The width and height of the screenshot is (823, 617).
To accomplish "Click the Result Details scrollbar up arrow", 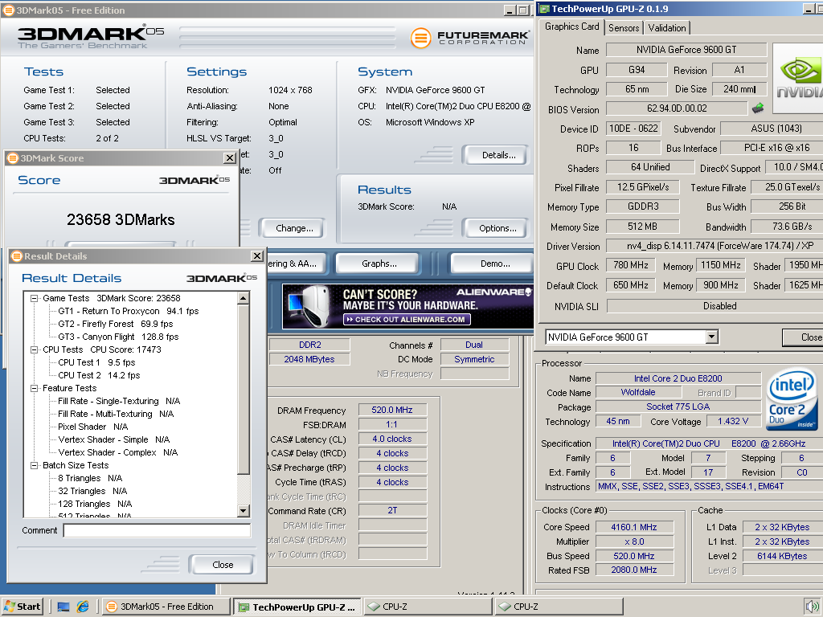I will click(243, 299).
